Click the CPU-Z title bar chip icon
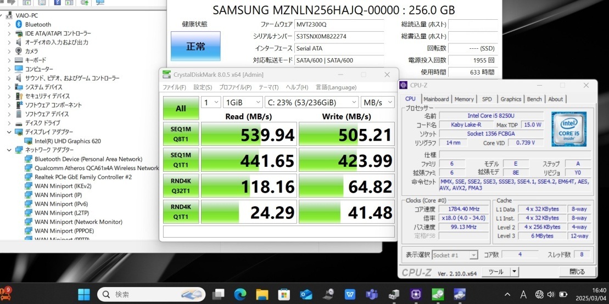The width and height of the screenshot is (609, 304). click(404, 86)
